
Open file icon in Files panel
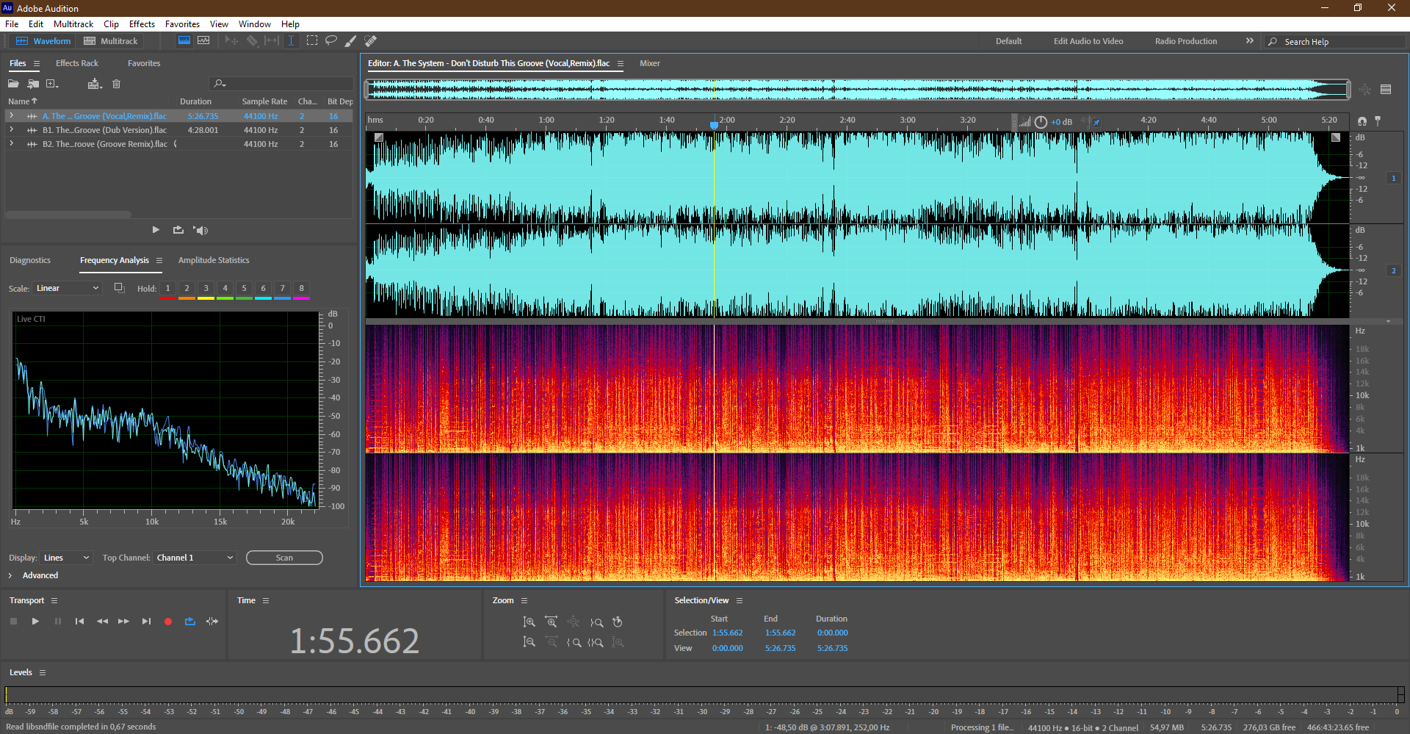[x=13, y=84]
